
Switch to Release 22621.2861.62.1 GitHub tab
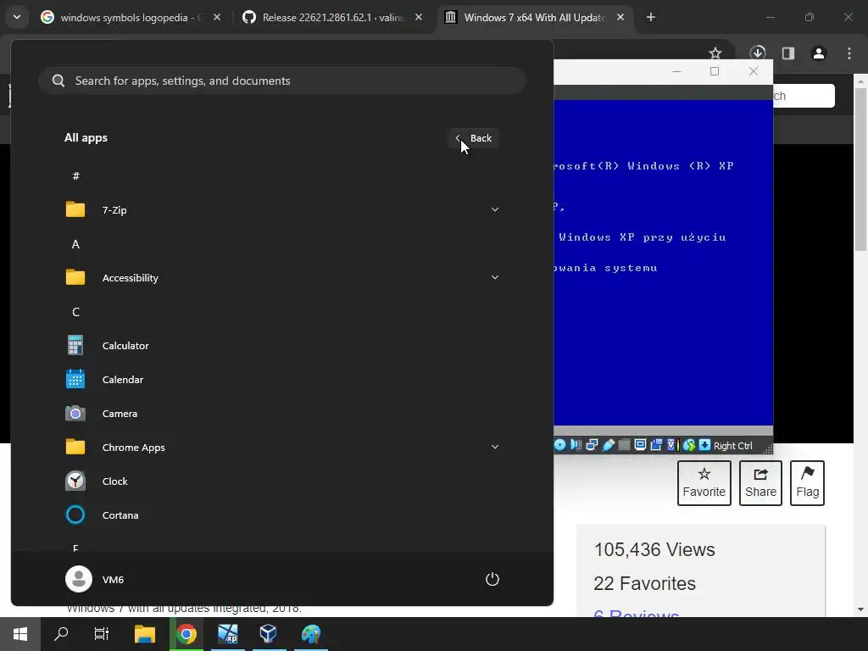332,18
